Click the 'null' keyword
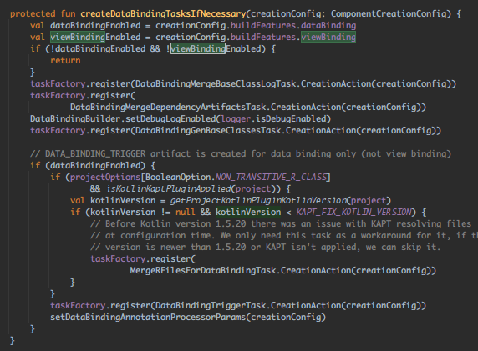Viewport: 478px width, 351px height. pyautogui.click(x=186, y=213)
